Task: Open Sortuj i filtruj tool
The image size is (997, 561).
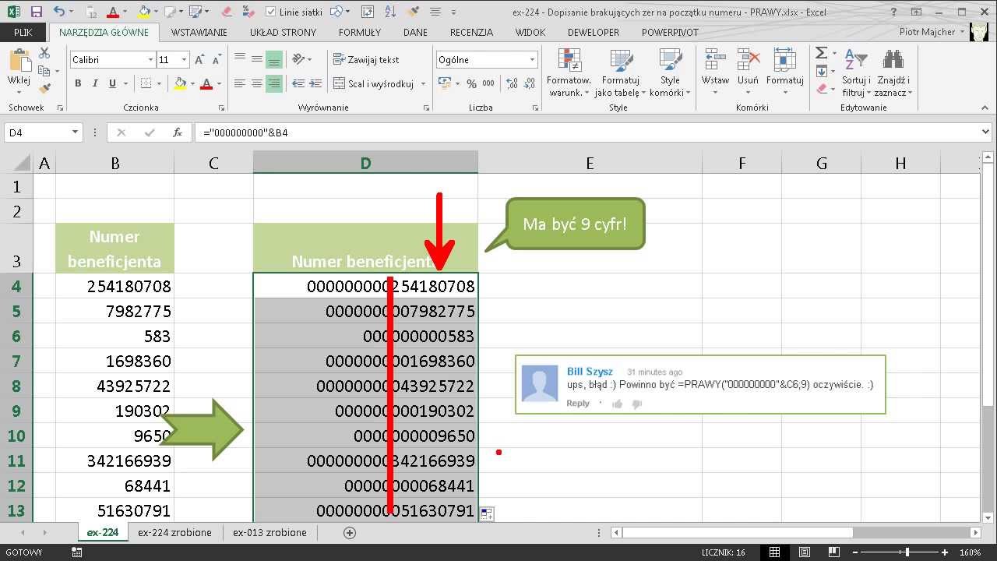Action: point(856,72)
